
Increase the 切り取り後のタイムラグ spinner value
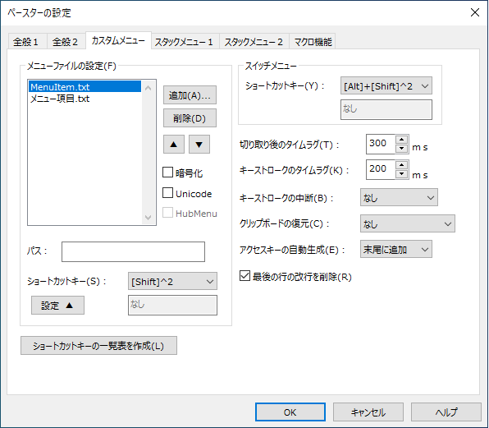[x=402, y=140]
